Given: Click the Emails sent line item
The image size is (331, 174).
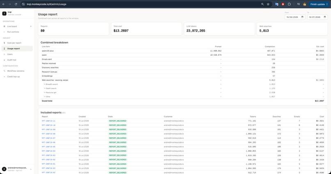Looking at the screenshot, I should [x=47, y=59].
